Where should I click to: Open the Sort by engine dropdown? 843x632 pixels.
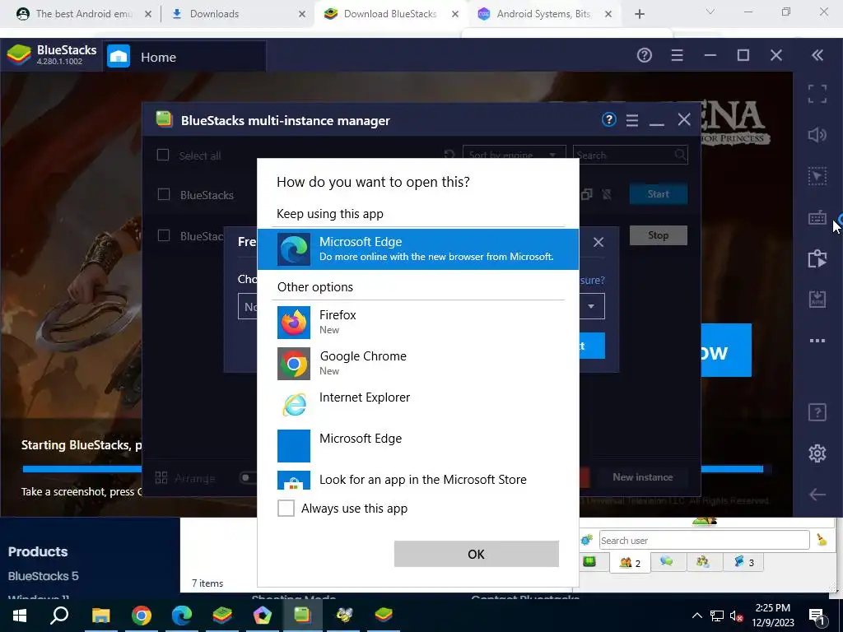[x=514, y=155]
